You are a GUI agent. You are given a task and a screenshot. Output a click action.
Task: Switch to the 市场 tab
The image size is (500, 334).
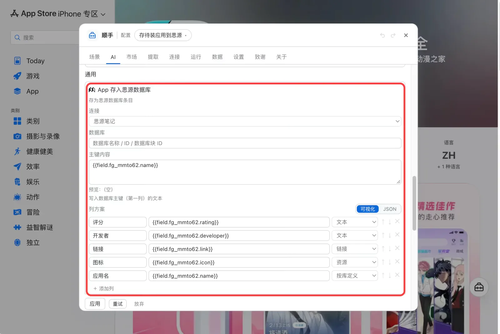pos(132,57)
